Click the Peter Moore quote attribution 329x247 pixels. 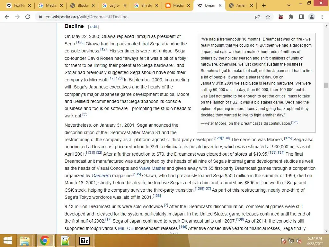[246, 123]
